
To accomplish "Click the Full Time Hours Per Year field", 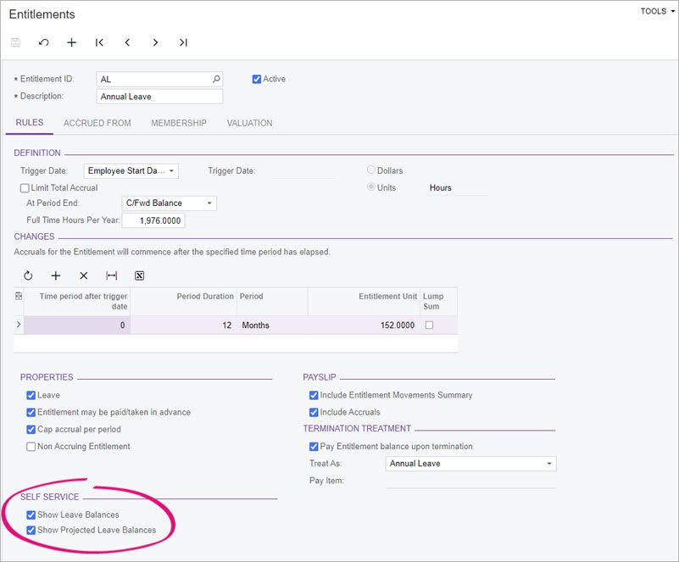I will [153, 220].
